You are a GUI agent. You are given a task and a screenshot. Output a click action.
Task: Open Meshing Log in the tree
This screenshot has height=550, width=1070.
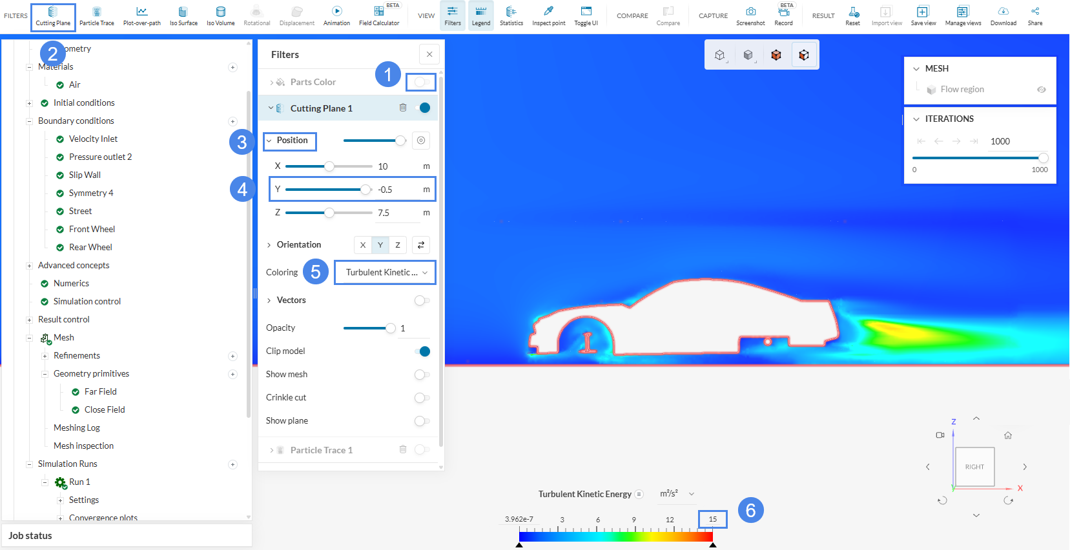click(x=77, y=427)
